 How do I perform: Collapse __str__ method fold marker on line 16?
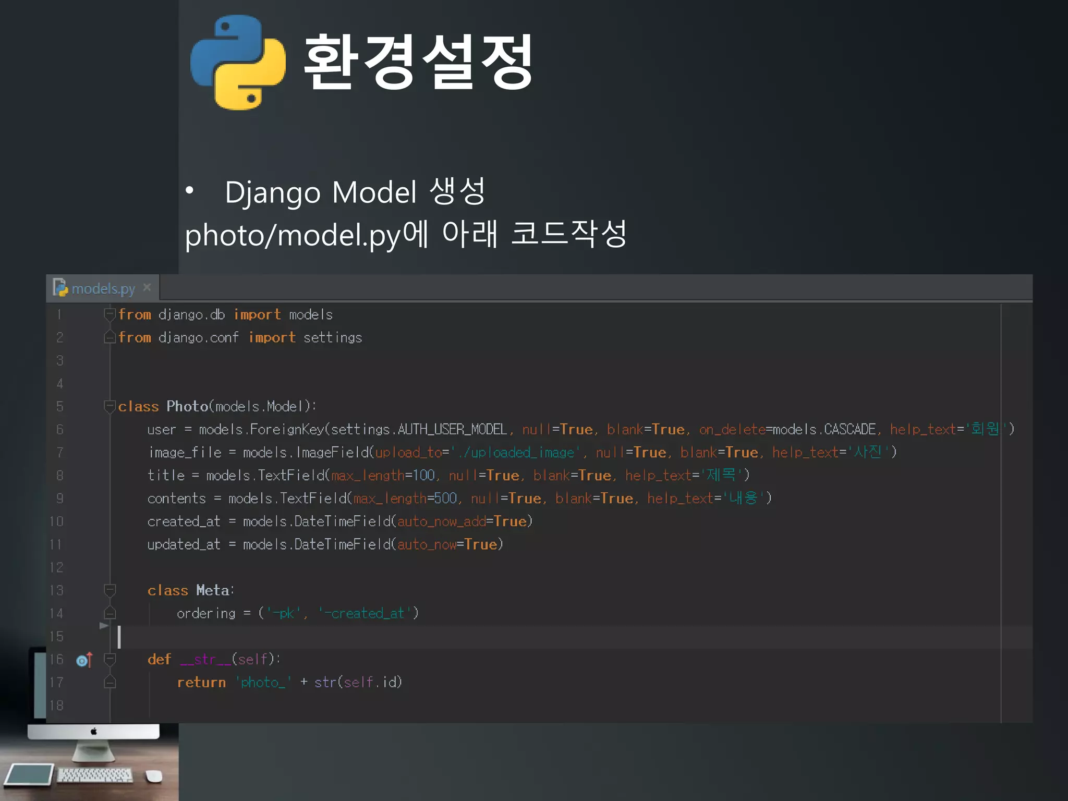(x=110, y=659)
